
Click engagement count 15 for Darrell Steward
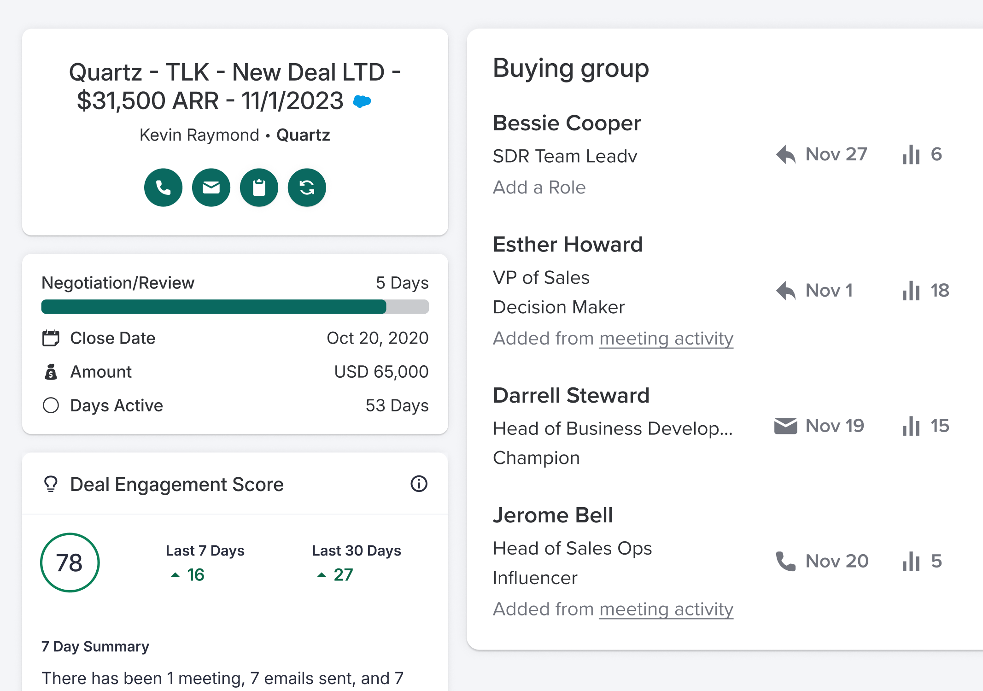point(940,426)
